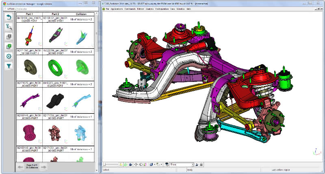
Task: Open the axis orientation dropdown arrow
Action: (161, 165)
